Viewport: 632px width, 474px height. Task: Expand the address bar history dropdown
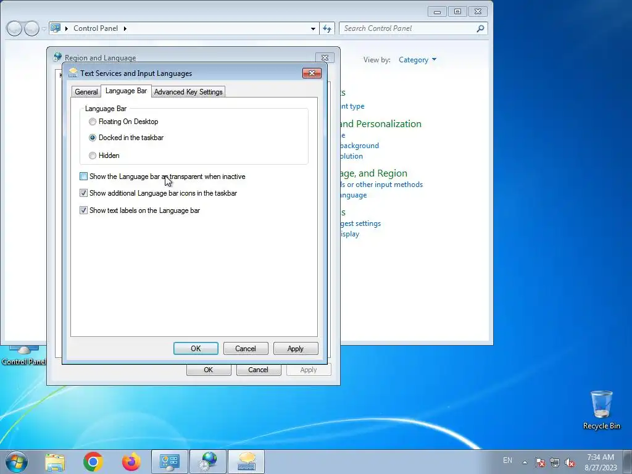313,28
